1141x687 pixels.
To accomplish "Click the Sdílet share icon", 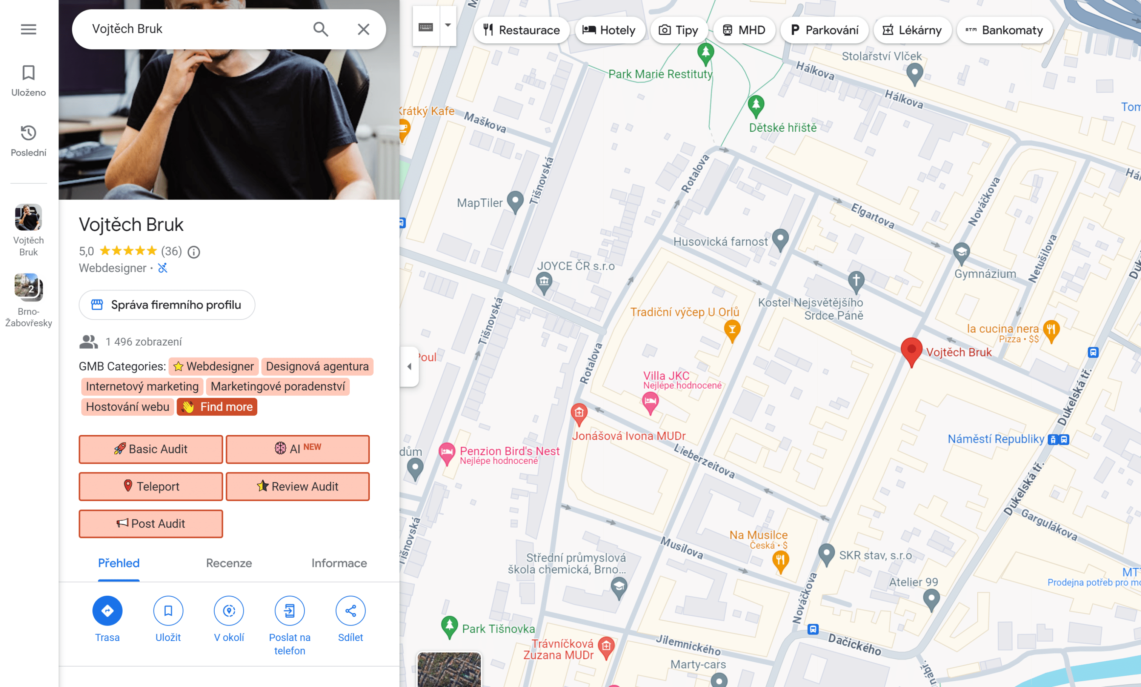I will click(351, 611).
